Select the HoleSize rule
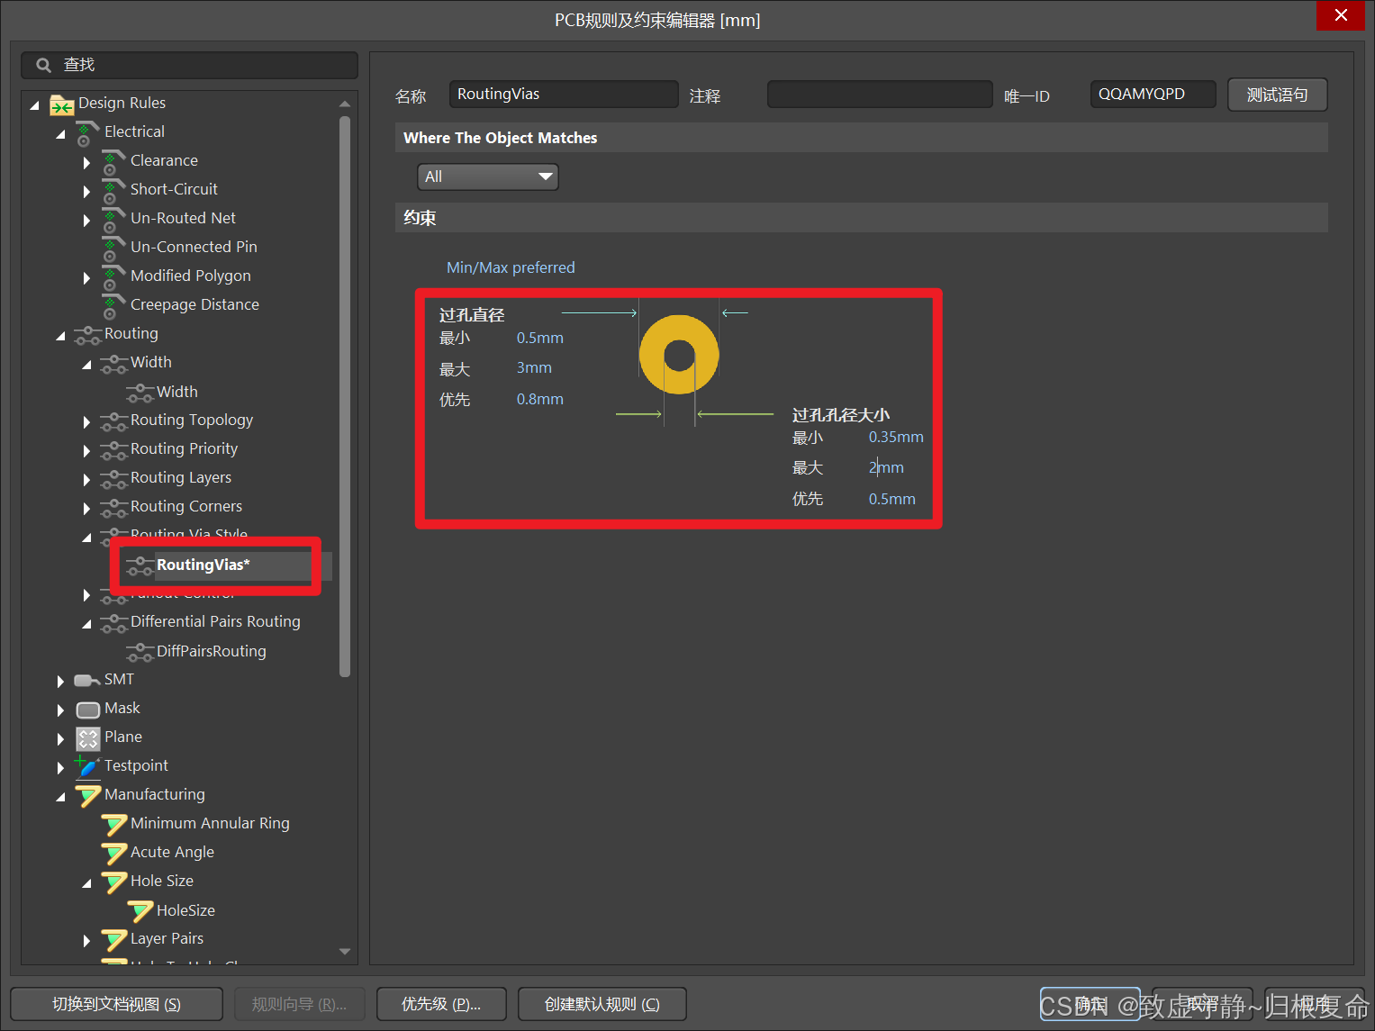The height and width of the screenshot is (1031, 1375). pyautogui.click(x=185, y=910)
